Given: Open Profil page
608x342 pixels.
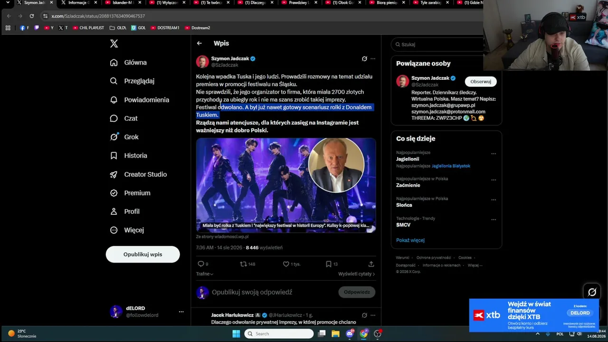Looking at the screenshot, I should coord(124,211).
